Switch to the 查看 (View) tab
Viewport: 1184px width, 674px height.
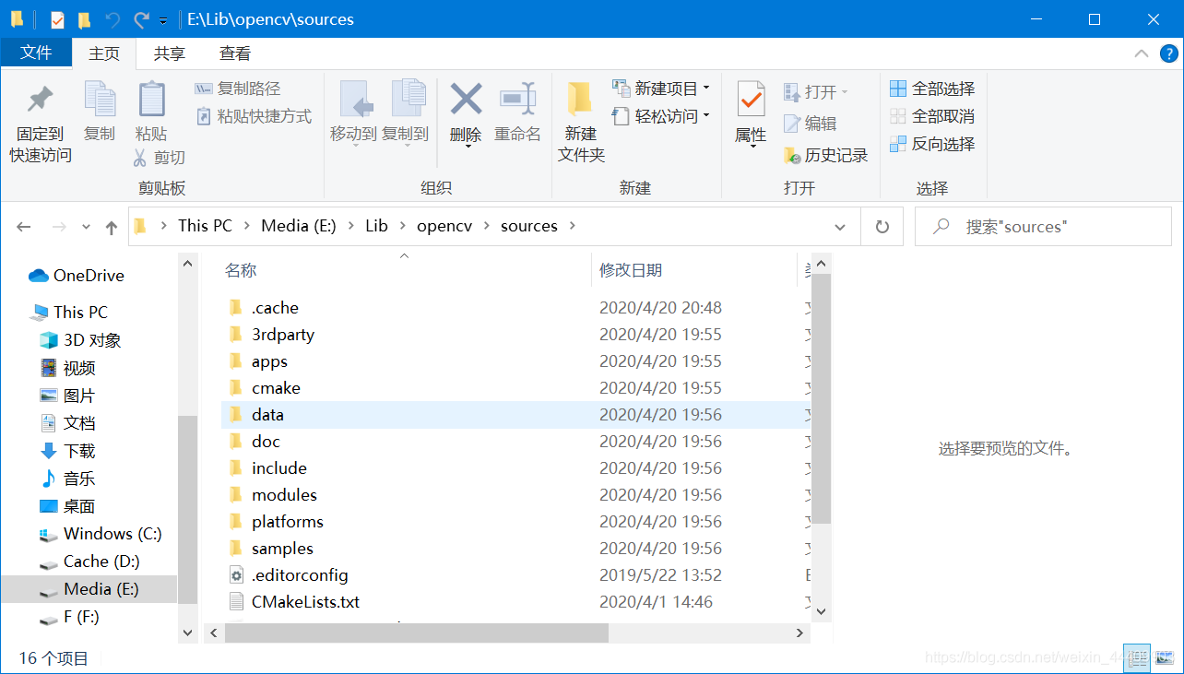pos(234,53)
